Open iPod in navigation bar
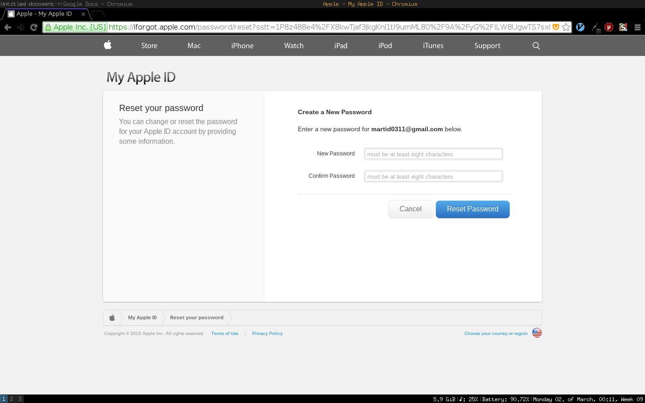This screenshot has width=645, height=403. click(385, 46)
